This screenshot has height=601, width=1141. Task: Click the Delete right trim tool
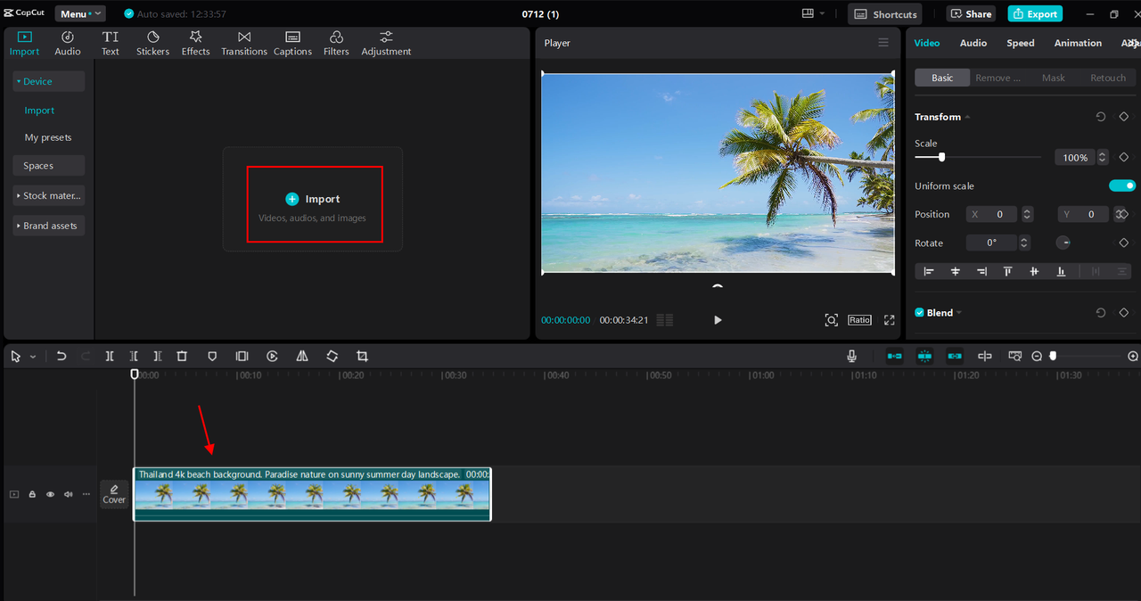click(x=158, y=356)
